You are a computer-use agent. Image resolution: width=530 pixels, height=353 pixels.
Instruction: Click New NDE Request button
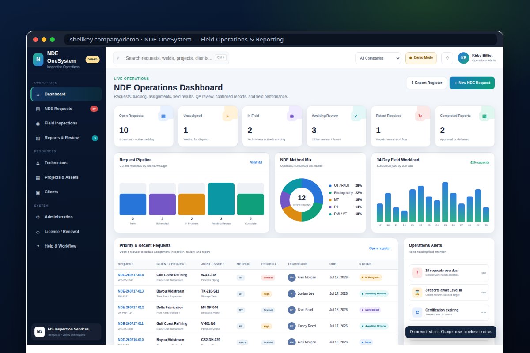coord(472,83)
